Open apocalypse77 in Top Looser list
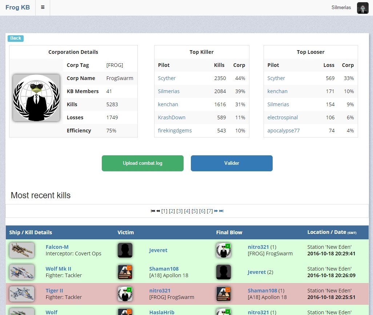The height and width of the screenshot is (315, 373). [x=283, y=131]
